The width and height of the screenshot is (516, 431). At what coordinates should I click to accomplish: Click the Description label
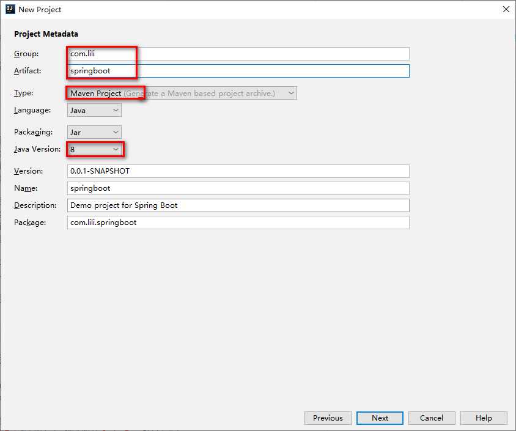35,205
